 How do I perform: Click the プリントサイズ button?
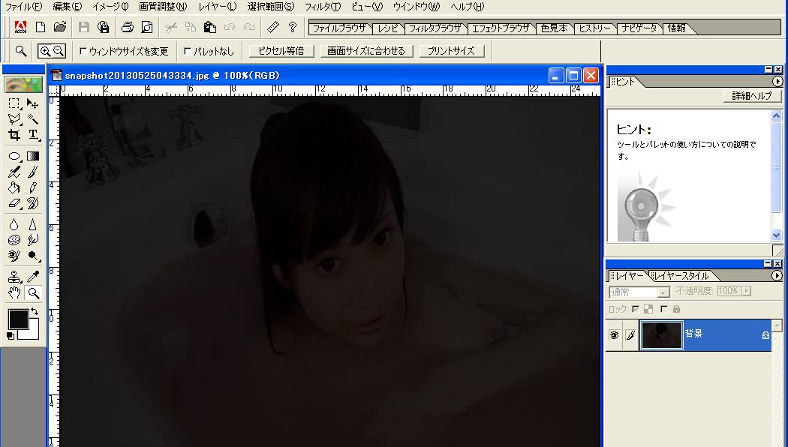coord(451,51)
